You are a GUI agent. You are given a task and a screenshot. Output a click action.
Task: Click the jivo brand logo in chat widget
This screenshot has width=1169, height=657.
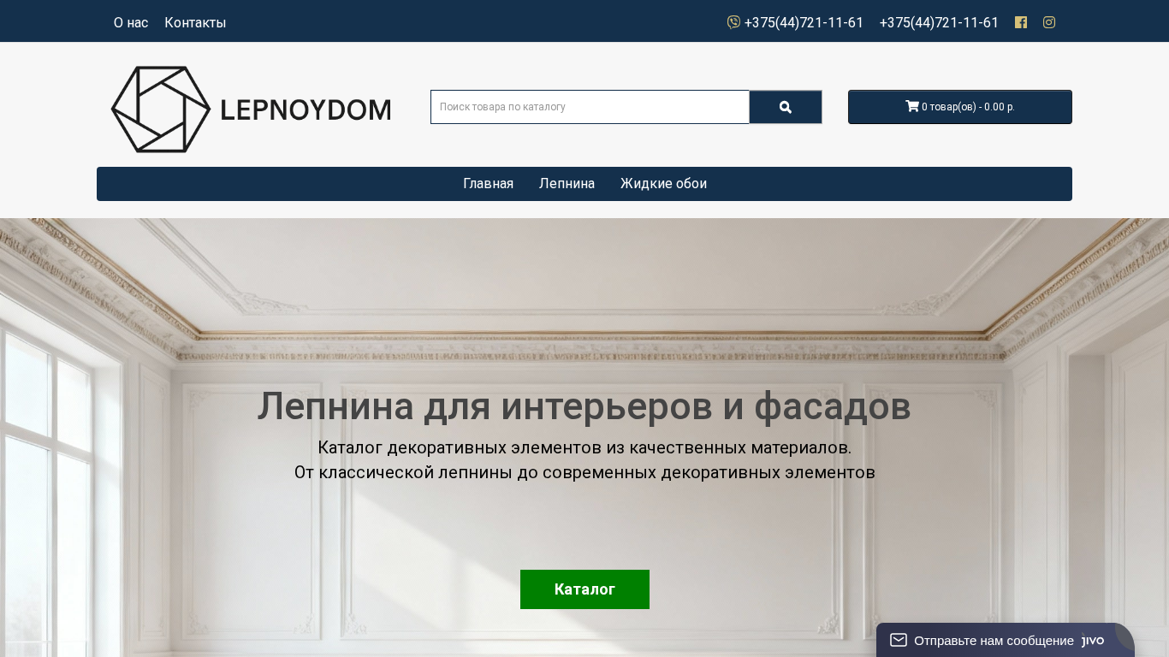point(1093,641)
